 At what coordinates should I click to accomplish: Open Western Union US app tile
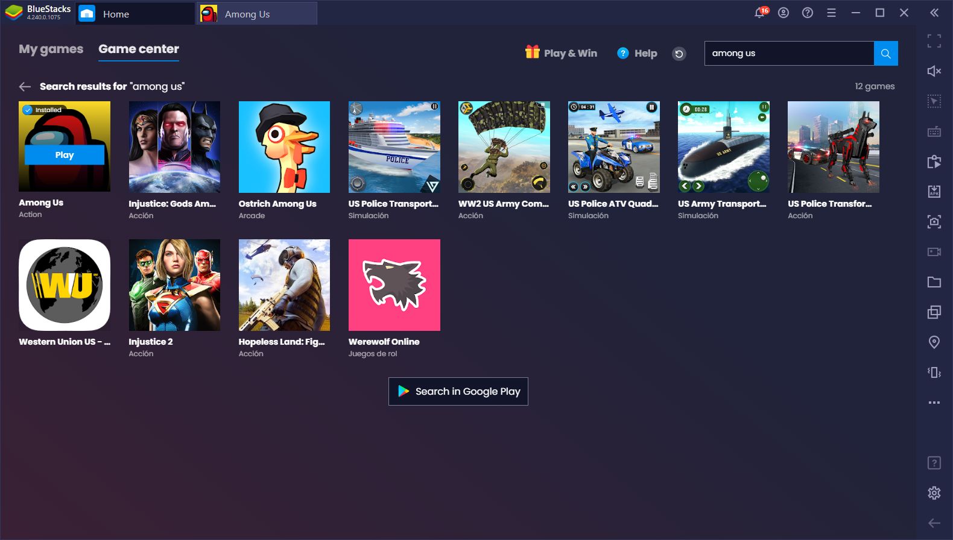pos(65,285)
